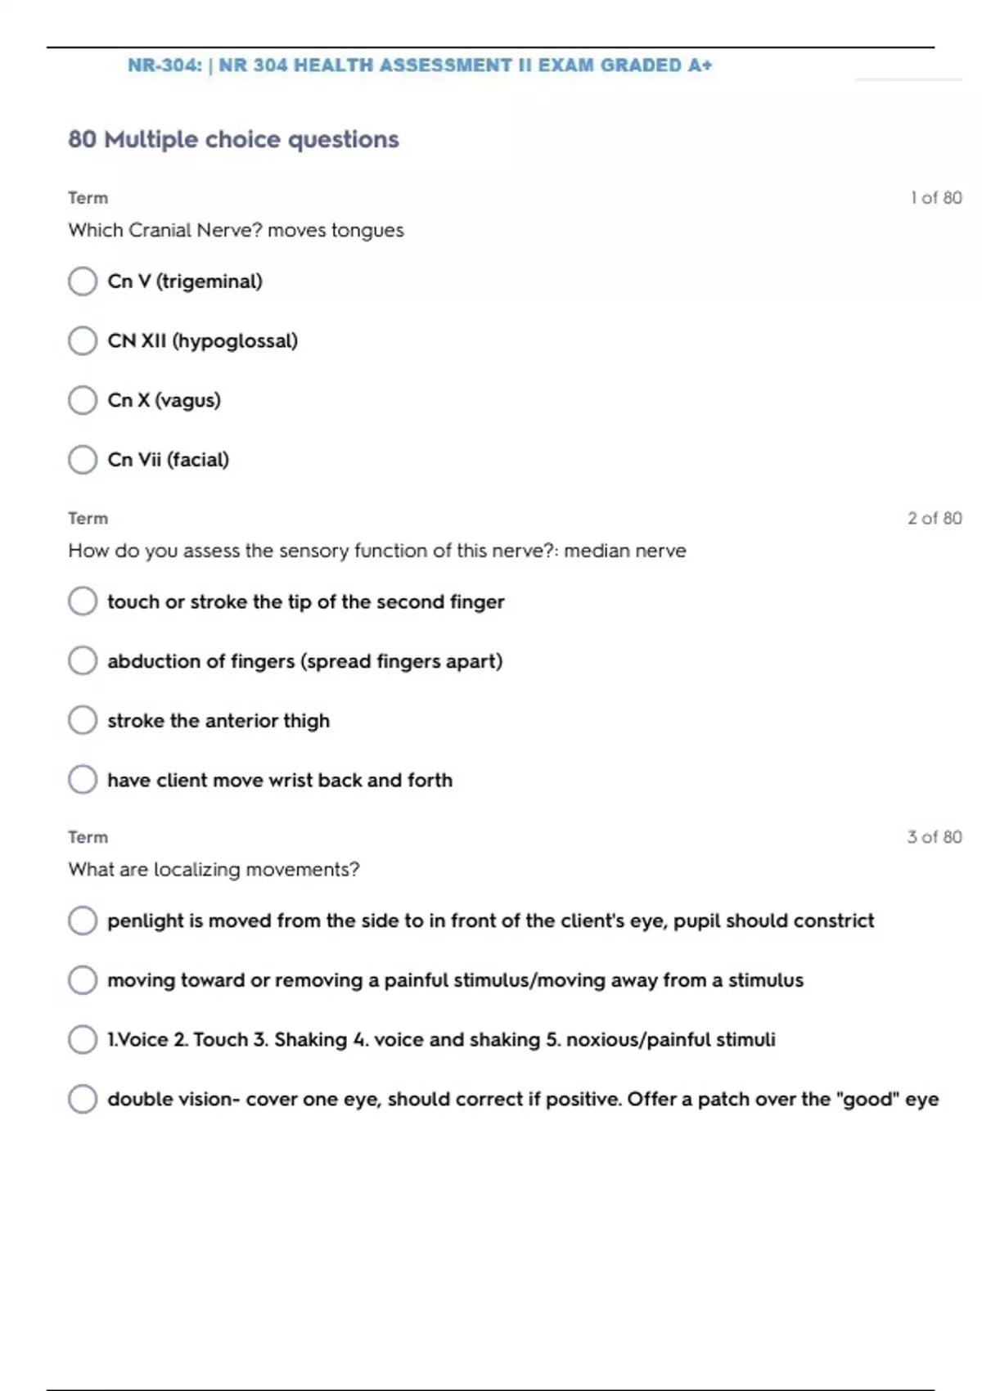Choose moving toward painful stimulus option

[83, 980]
